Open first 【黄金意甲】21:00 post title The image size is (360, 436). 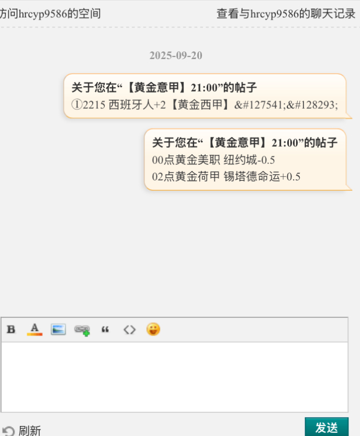[164, 87]
